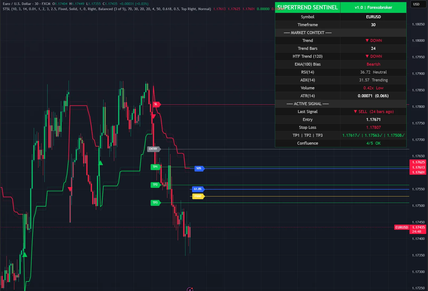Select the blue 61.8% level label

[x=198, y=189]
